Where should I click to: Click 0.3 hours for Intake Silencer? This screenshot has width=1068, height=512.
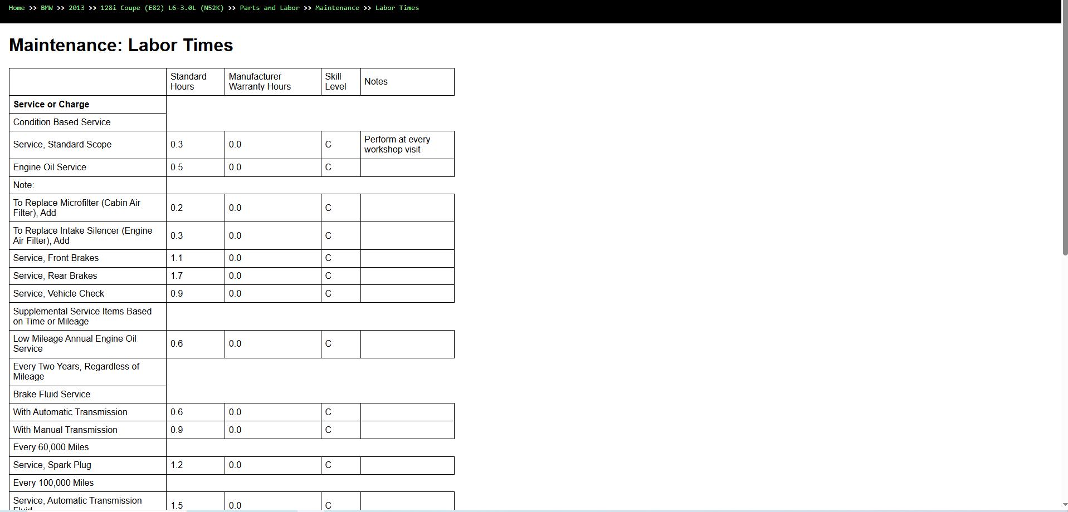(x=196, y=236)
